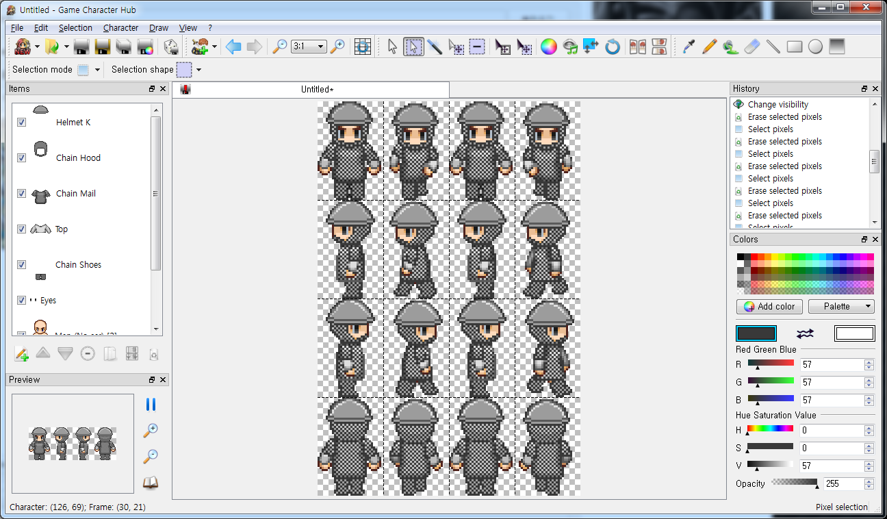
Task: Click the swap foreground/background colors icon
Action: [806, 333]
